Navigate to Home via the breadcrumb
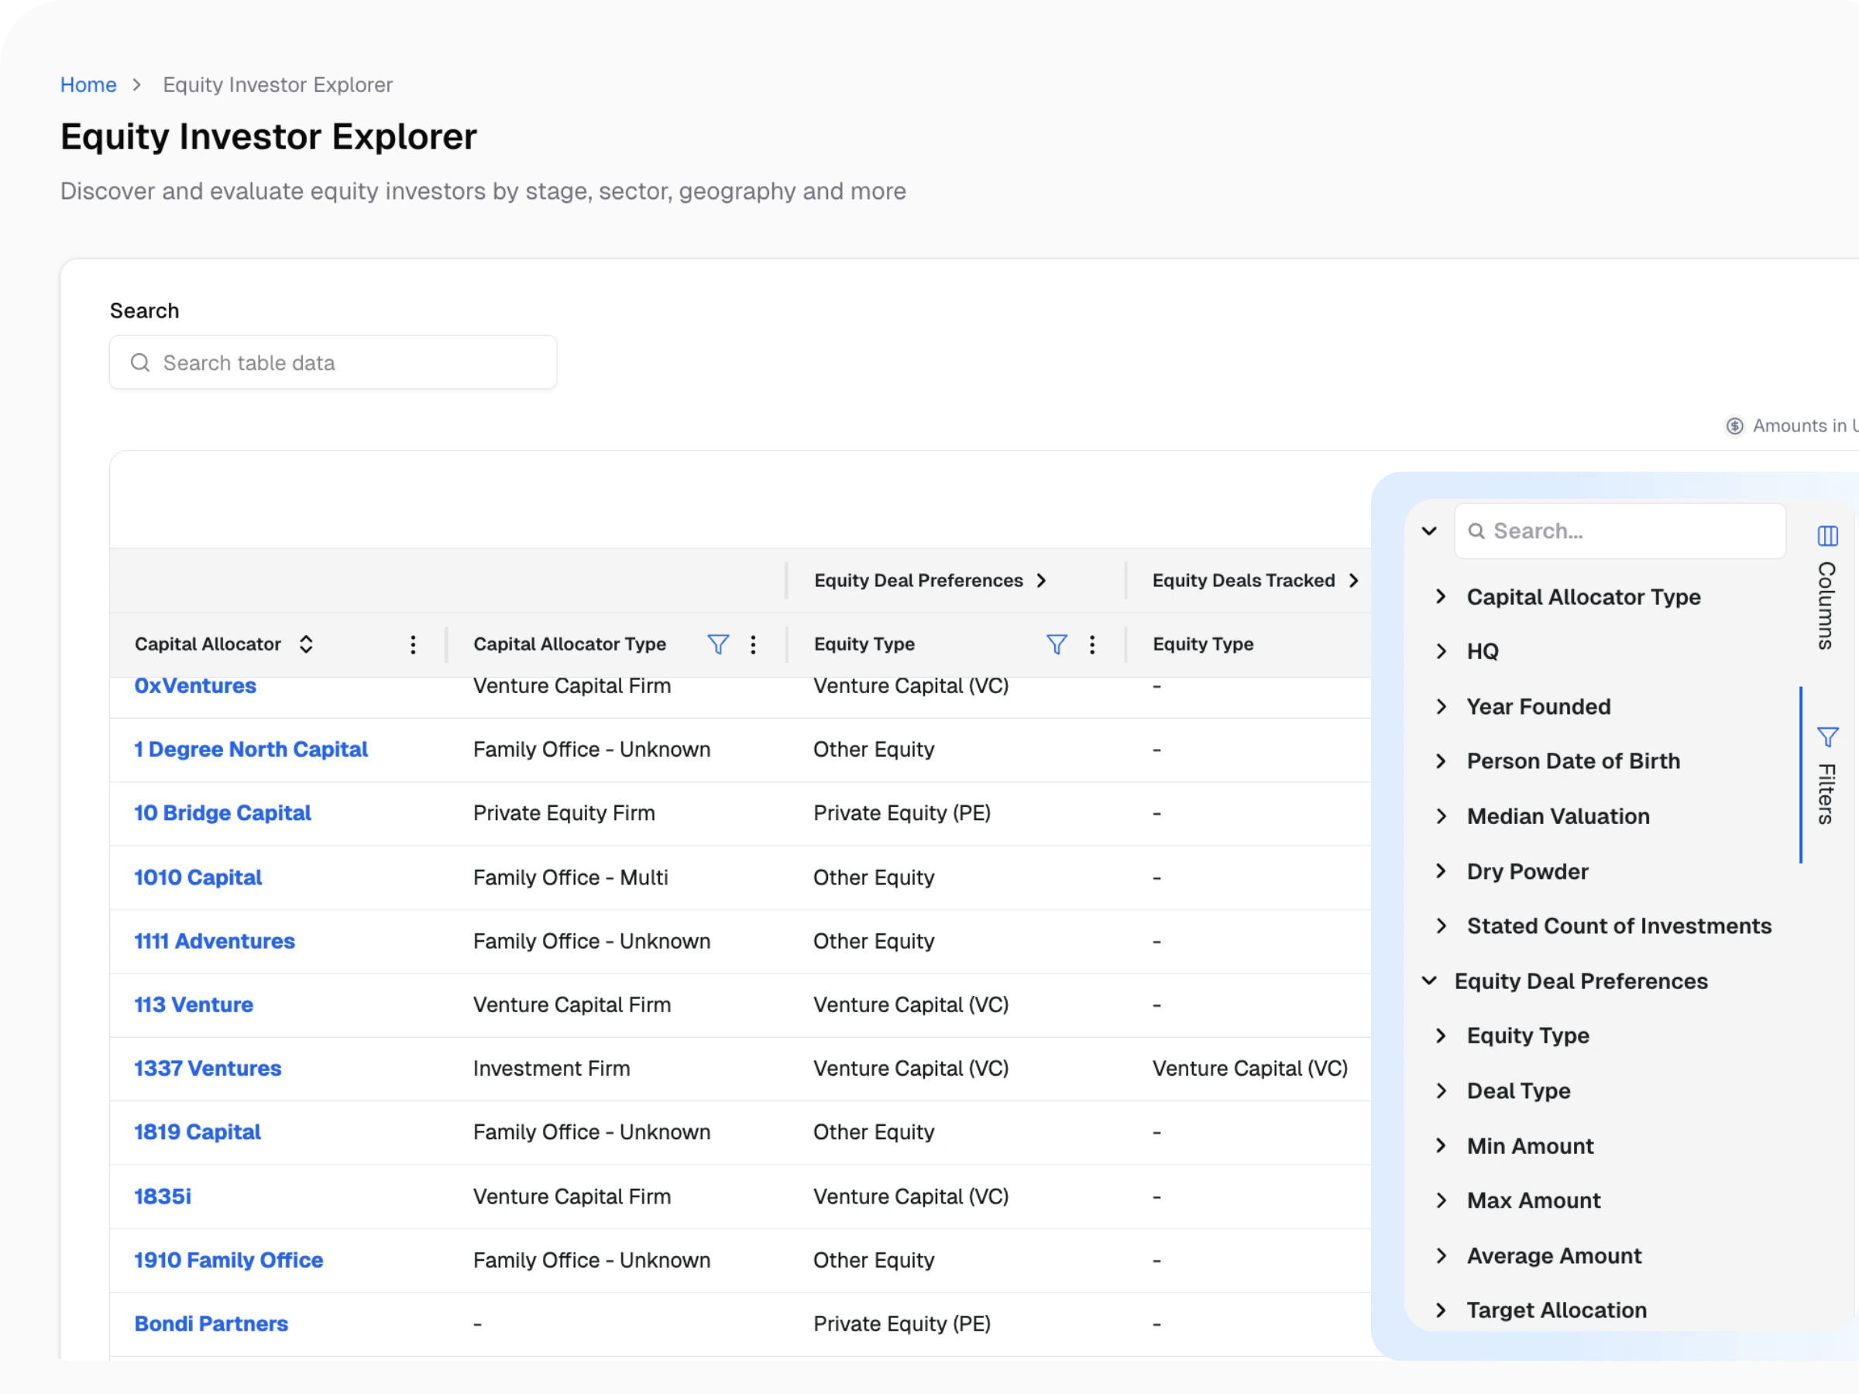Image resolution: width=1859 pixels, height=1394 pixels. (x=88, y=84)
